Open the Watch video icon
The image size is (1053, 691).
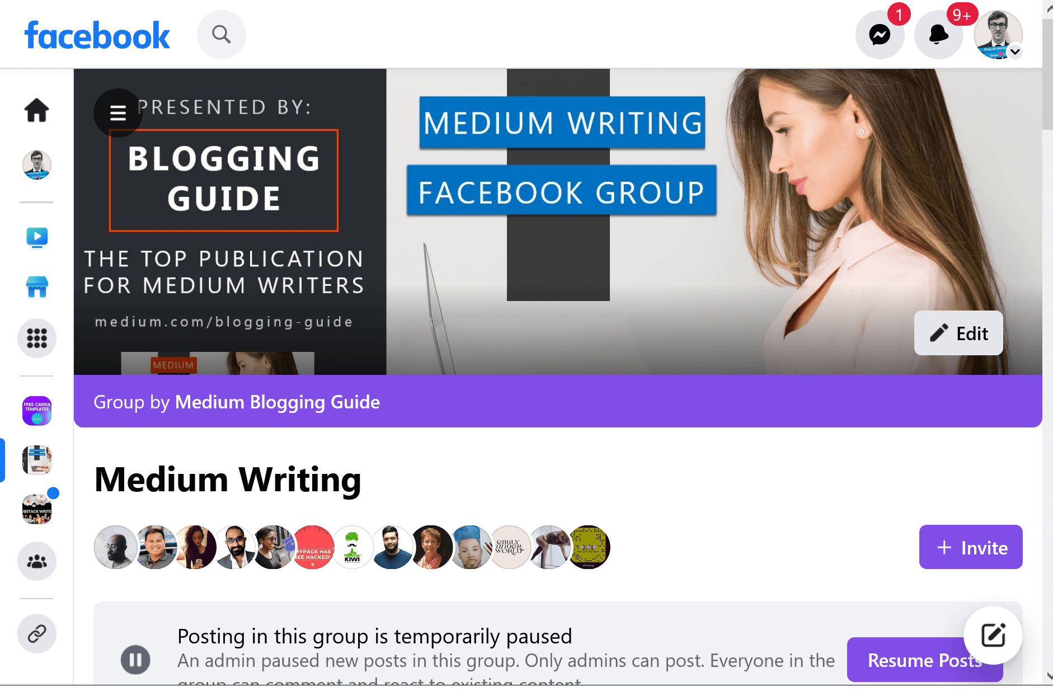(x=37, y=237)
